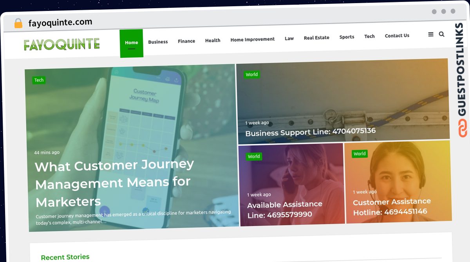Click the green Tech tag on the featured article
Viewport: 470px width, 262px height.
39,80
